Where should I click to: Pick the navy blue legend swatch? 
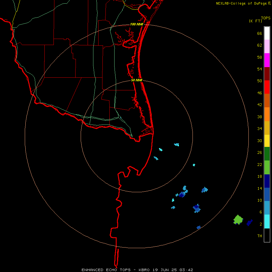coord(267,181)
